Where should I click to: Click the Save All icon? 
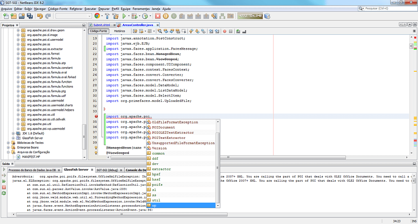pos(30,16)
